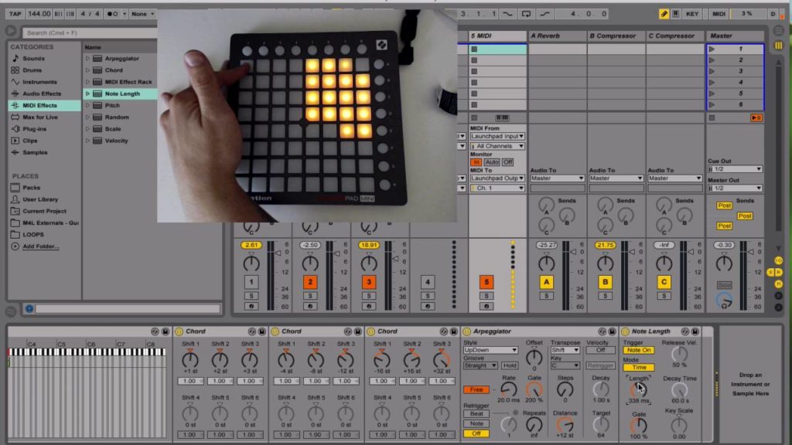Open the Arpeggiator Style UpDown dropdown
The height and width of the screenshot is (445, 792).
(490, 350)
